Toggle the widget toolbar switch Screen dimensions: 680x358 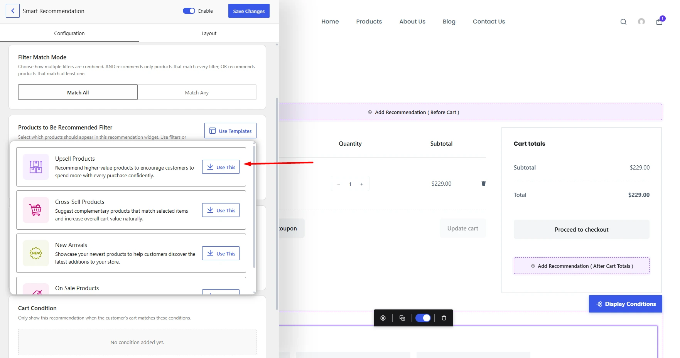(x=423, y=318)
